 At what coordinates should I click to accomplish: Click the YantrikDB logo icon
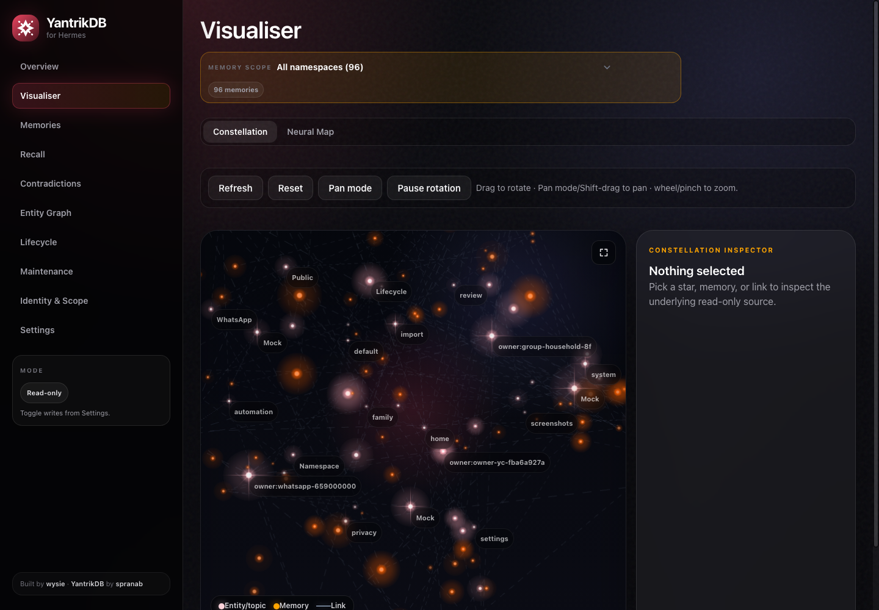[26, 28]
